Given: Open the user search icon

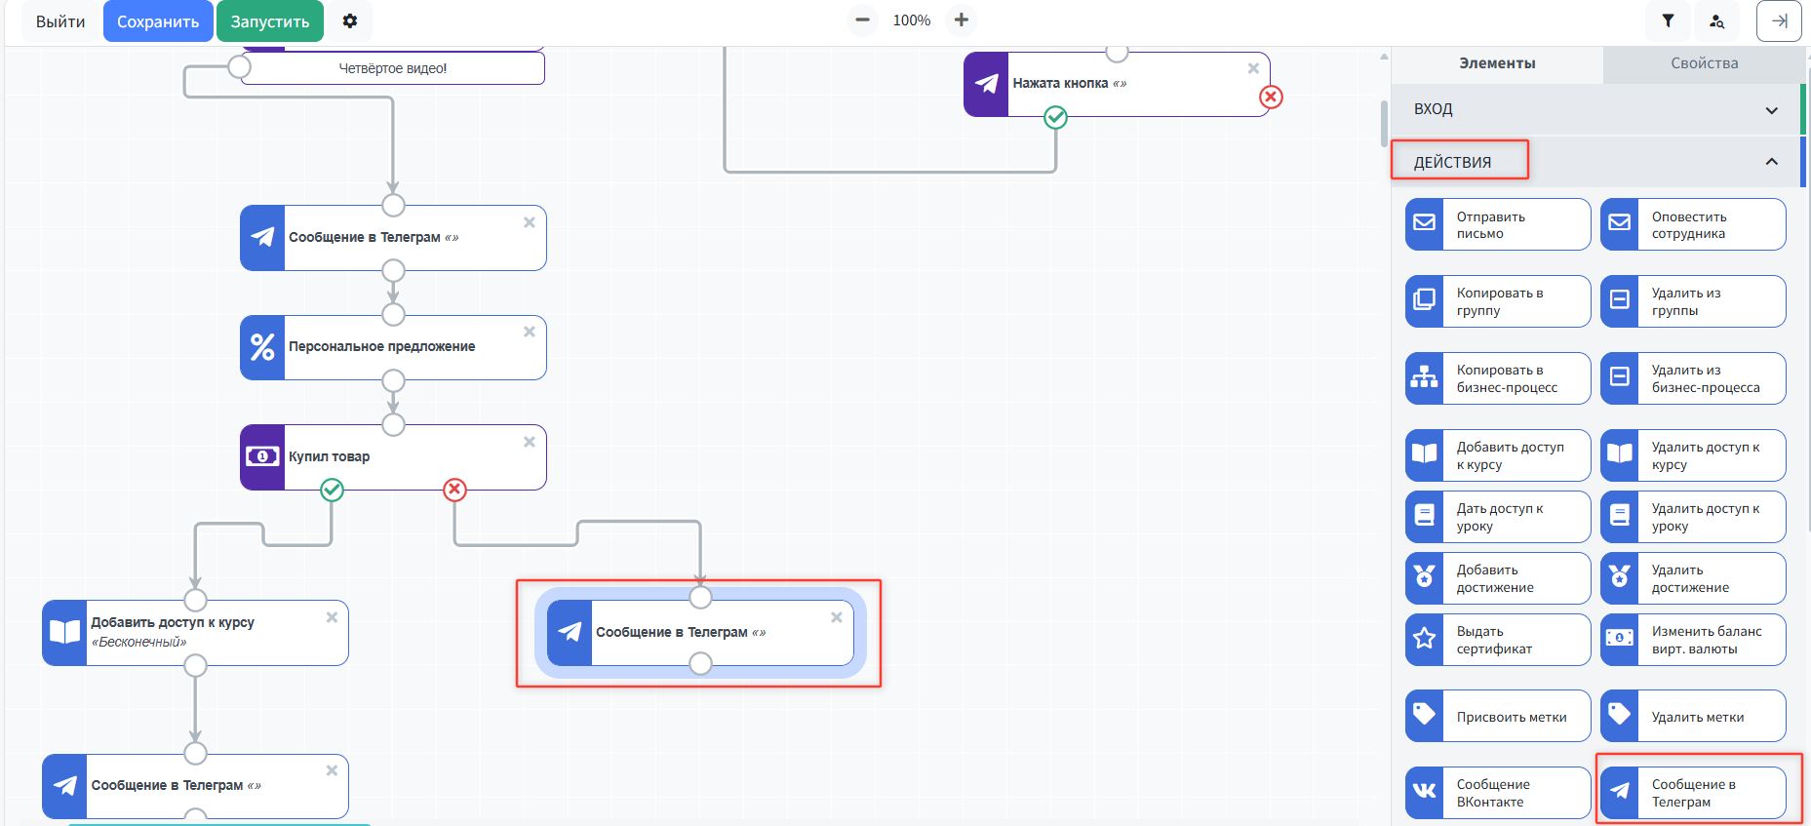Looking at the screenshot, I should pyautogui.click(x=1716, y=21).
